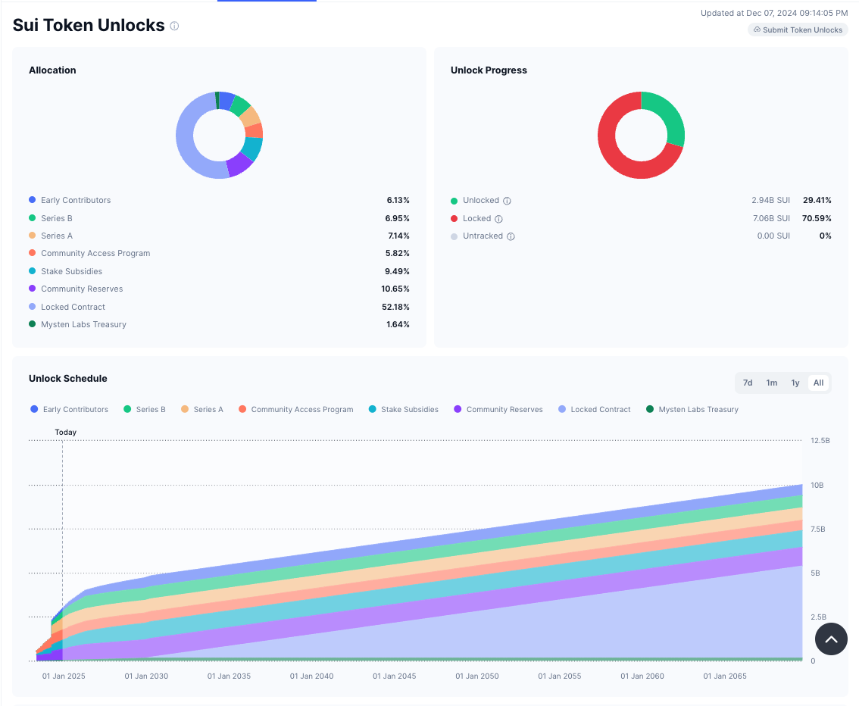
Task: Show info tooltip for Unlocked
Action: point(507,201)
